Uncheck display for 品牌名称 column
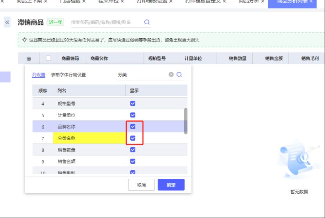This screenshot has height=218, width=325. point(133,127)
